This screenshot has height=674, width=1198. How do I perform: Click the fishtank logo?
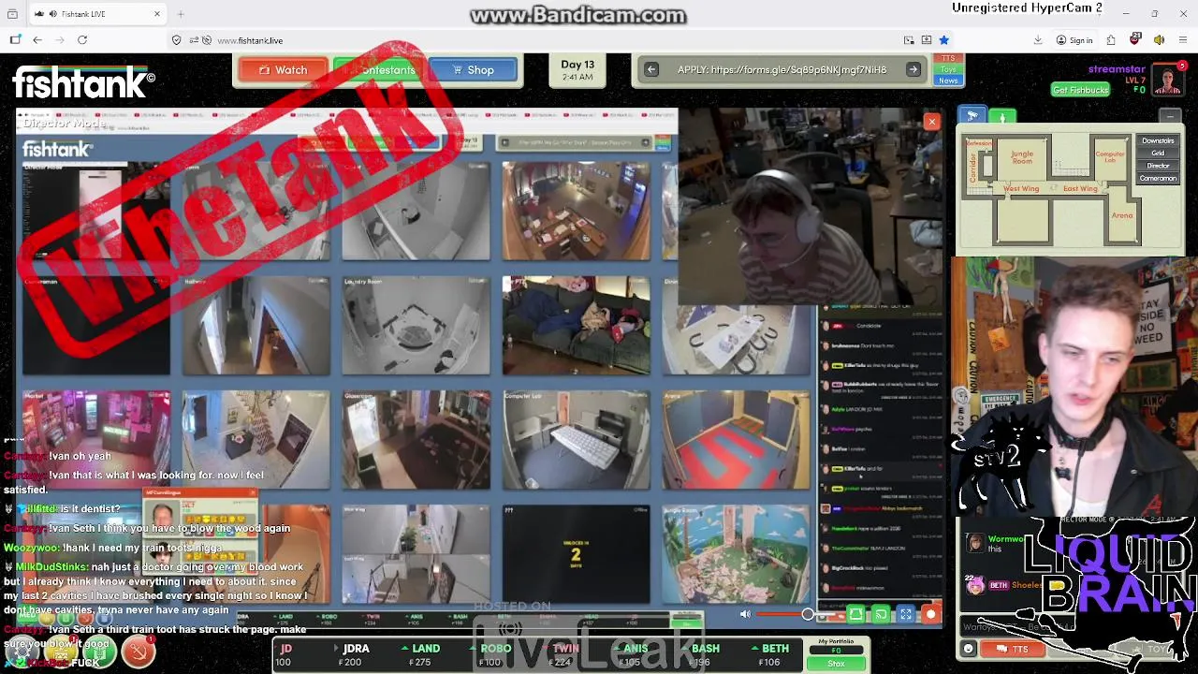(83, 82)
